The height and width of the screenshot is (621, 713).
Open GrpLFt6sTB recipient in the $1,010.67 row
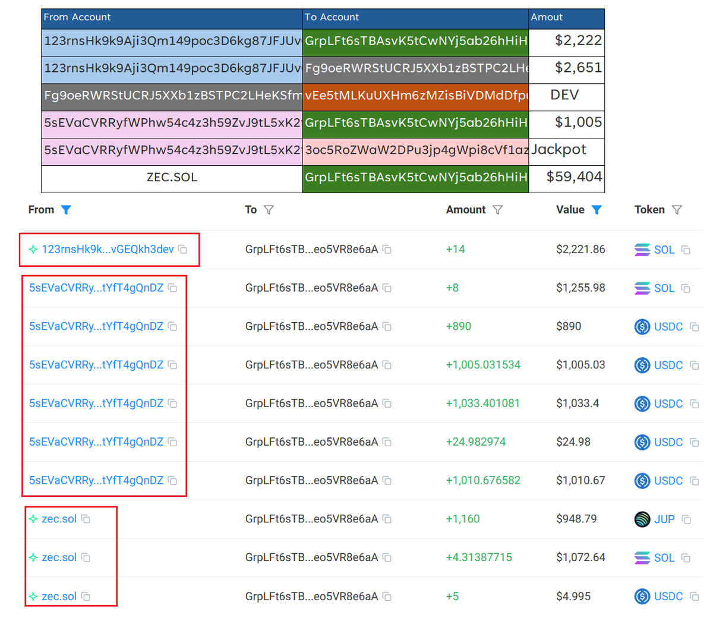coord(311,480)
